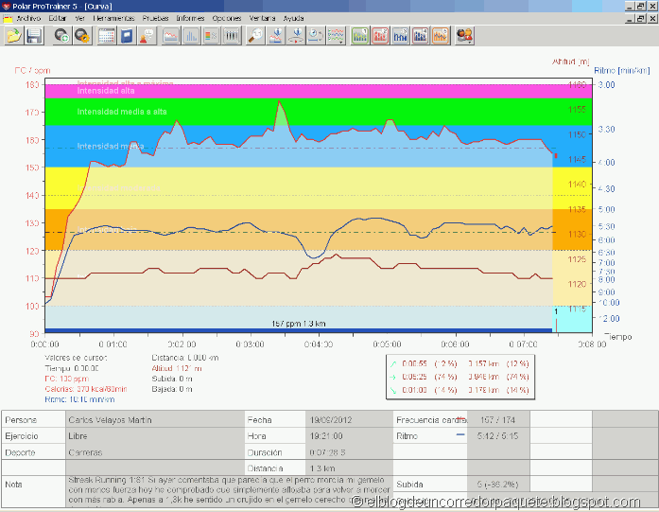Click the clock time-swap icon
This screenshot has height=512, width=659.
tap(316, 36)
